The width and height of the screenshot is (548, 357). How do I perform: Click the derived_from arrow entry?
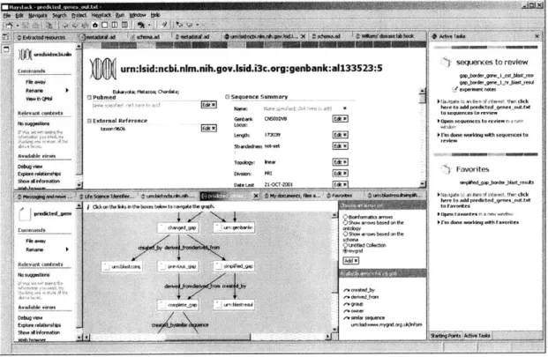point(361,297)
